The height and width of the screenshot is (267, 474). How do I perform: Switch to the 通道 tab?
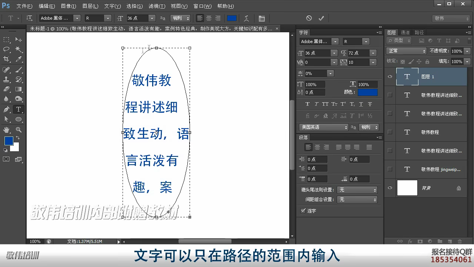point(405,33)
